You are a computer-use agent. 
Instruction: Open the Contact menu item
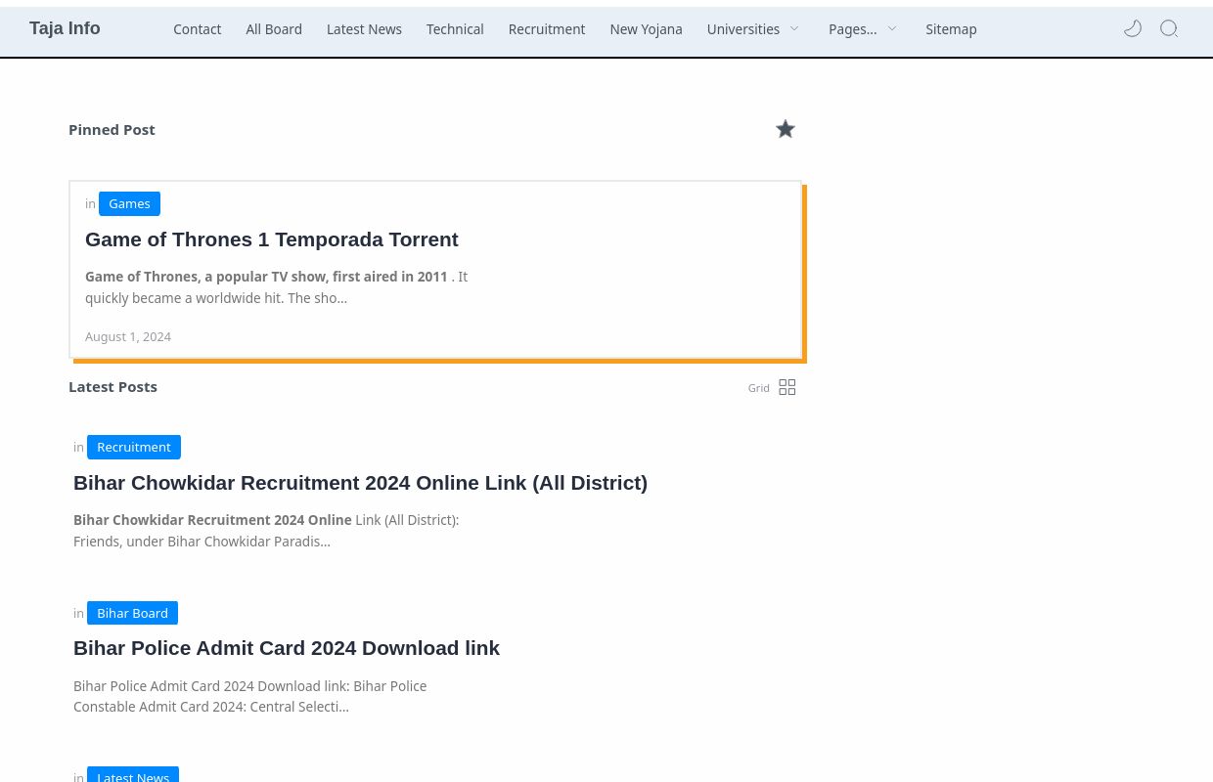(198, 29)
